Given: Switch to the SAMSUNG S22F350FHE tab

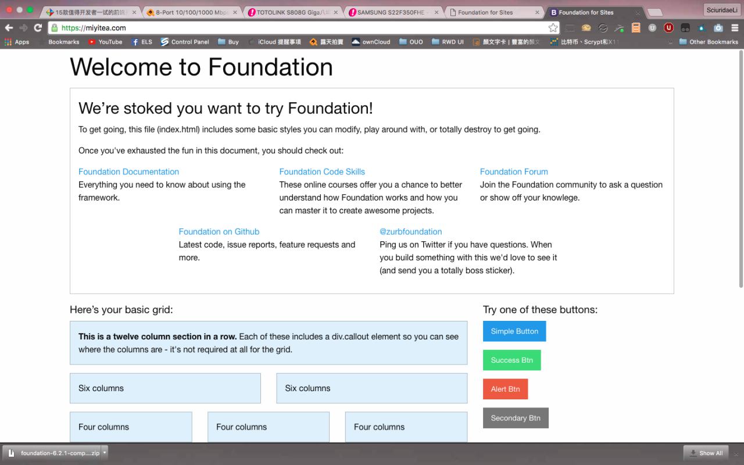Looking at the screenshot, I should tap(392, 12).
